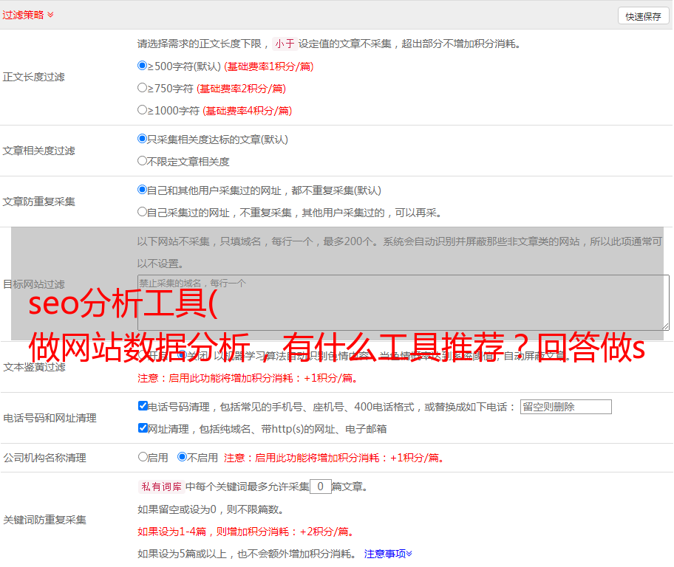Select 不启用 for 公司机构名称清理

point(183,457)
